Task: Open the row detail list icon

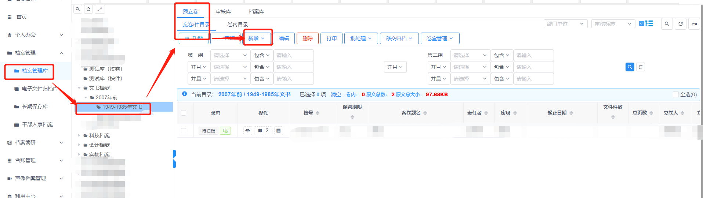Action: [x=279, y=131]
